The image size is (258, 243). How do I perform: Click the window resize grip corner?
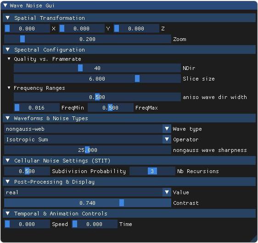[254, 239]
